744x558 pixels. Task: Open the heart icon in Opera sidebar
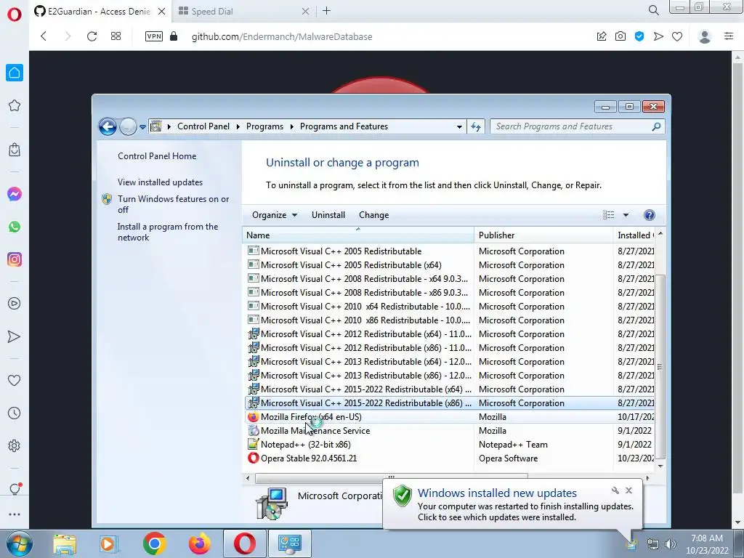click(x=15, y=380)
